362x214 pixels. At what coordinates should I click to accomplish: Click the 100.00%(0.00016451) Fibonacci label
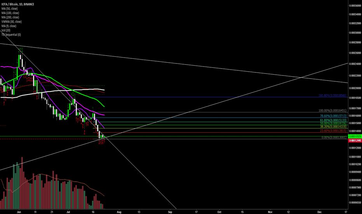click(332, 111)
